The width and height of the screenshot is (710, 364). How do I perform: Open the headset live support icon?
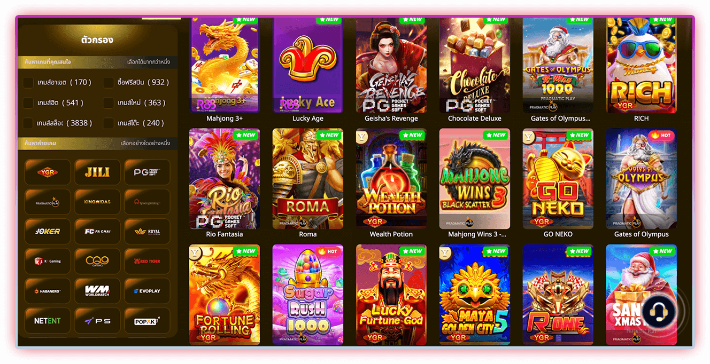pyautogui.click(x=659, y=311)
